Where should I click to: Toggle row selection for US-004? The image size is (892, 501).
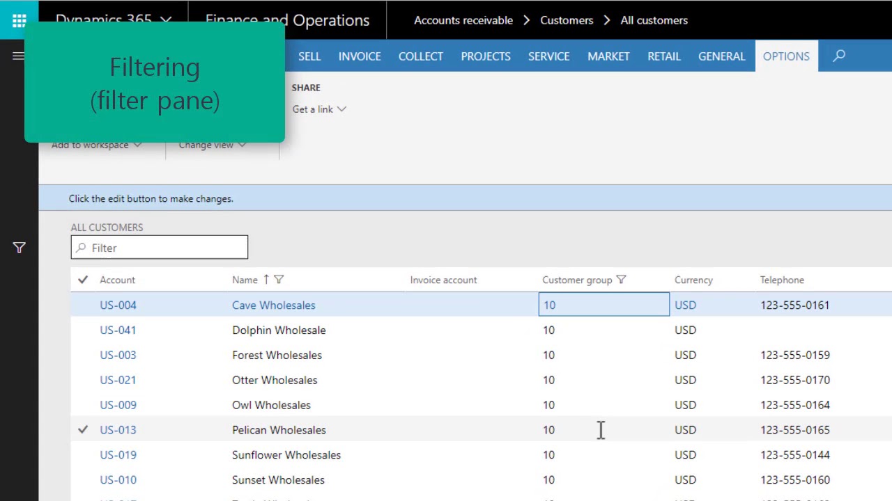pos(83,305)
